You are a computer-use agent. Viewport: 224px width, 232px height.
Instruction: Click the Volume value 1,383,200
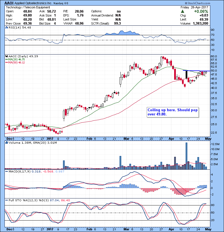pos(200,23)
